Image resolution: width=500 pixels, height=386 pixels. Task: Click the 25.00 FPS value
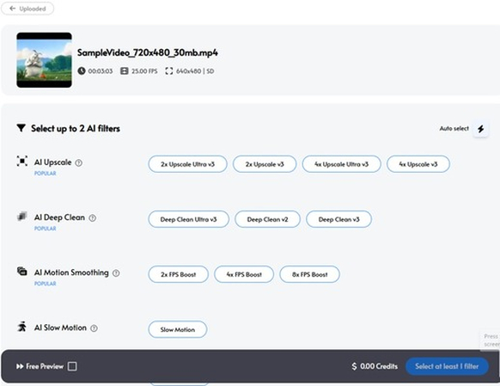144,70
